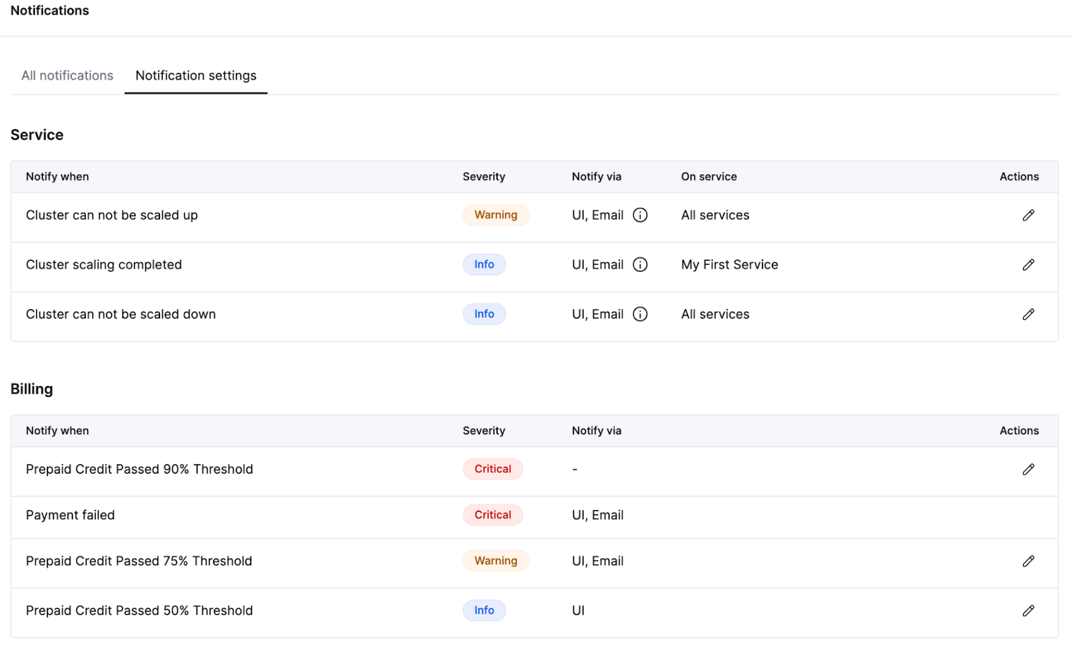Edit the "Payment failed" notification row
1072x653 pixels.
pos(1028,515)
